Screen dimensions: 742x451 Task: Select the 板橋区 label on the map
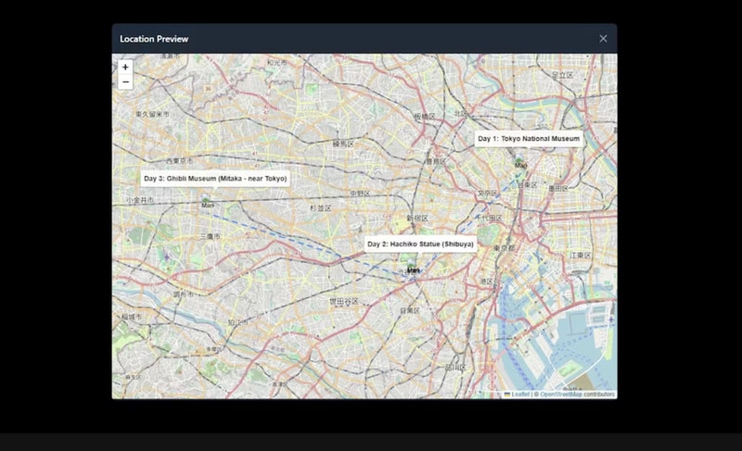point(424,117)
